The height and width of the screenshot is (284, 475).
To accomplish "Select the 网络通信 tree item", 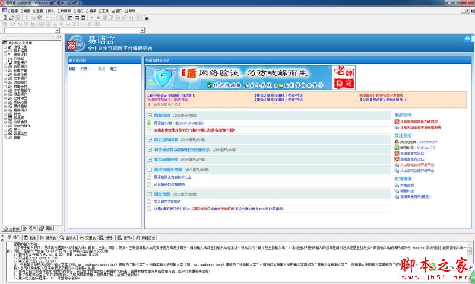I will click(x=20, y=122).
